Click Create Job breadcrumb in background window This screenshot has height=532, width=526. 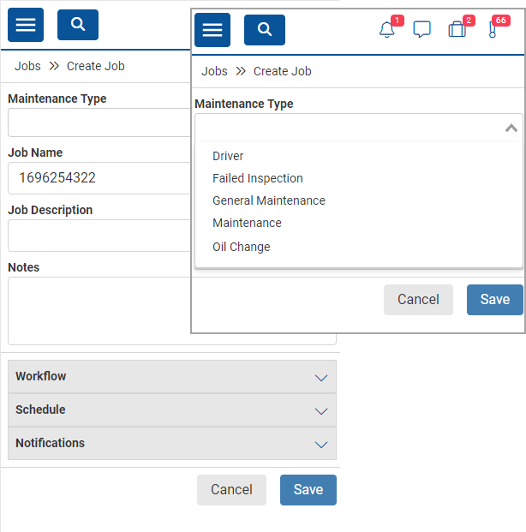(96, 66)
